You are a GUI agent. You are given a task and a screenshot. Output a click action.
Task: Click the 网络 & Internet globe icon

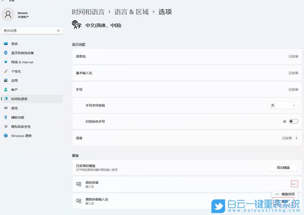pyautogui.click(x=6, y=62)
